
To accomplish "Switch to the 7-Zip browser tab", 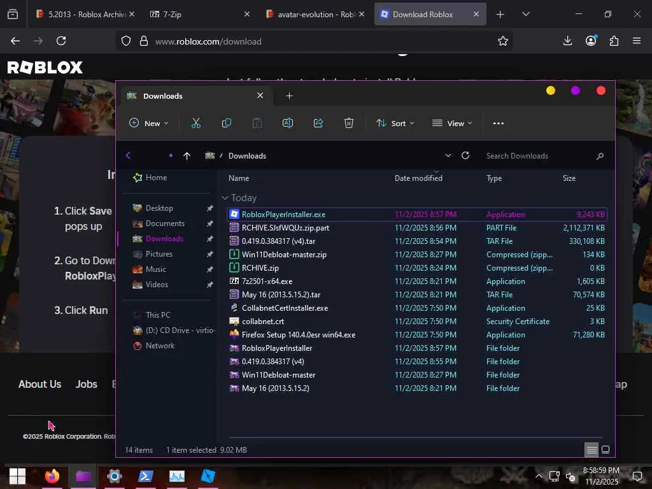I will 200,14.
